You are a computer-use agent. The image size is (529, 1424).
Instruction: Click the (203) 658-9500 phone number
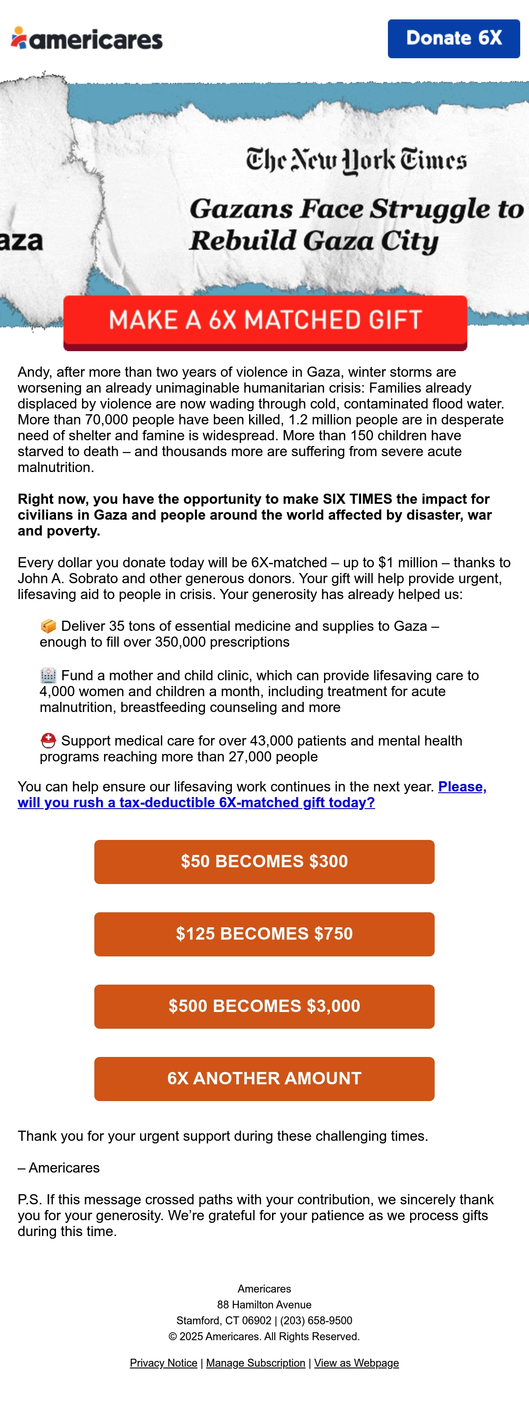[x=316, y=1320]
